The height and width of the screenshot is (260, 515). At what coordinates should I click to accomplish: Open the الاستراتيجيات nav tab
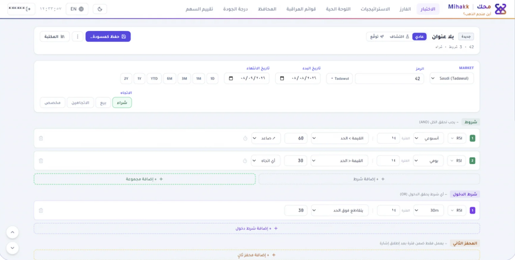click(x=375, y=9)
